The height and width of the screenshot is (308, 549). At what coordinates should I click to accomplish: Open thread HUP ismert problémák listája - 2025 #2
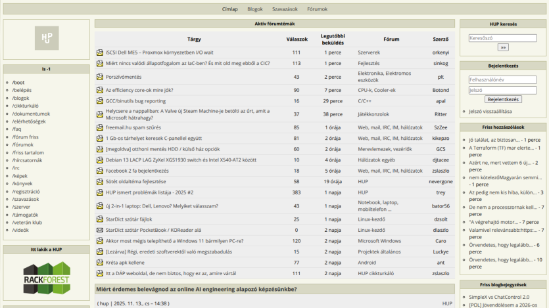tap(149, 192)
